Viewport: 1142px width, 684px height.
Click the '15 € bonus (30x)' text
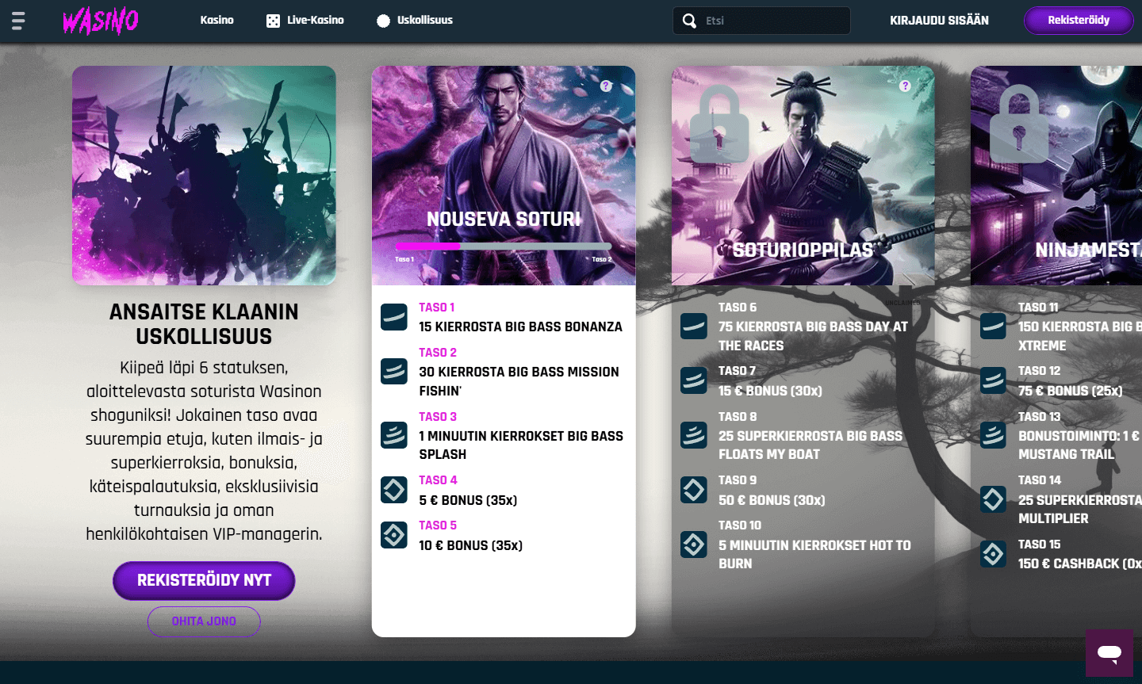click(770, 391)
